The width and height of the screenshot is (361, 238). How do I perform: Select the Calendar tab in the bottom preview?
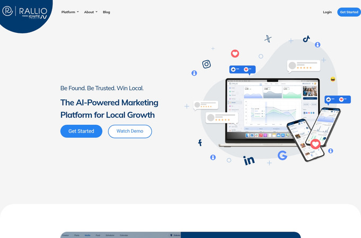(x=124, y=235)
